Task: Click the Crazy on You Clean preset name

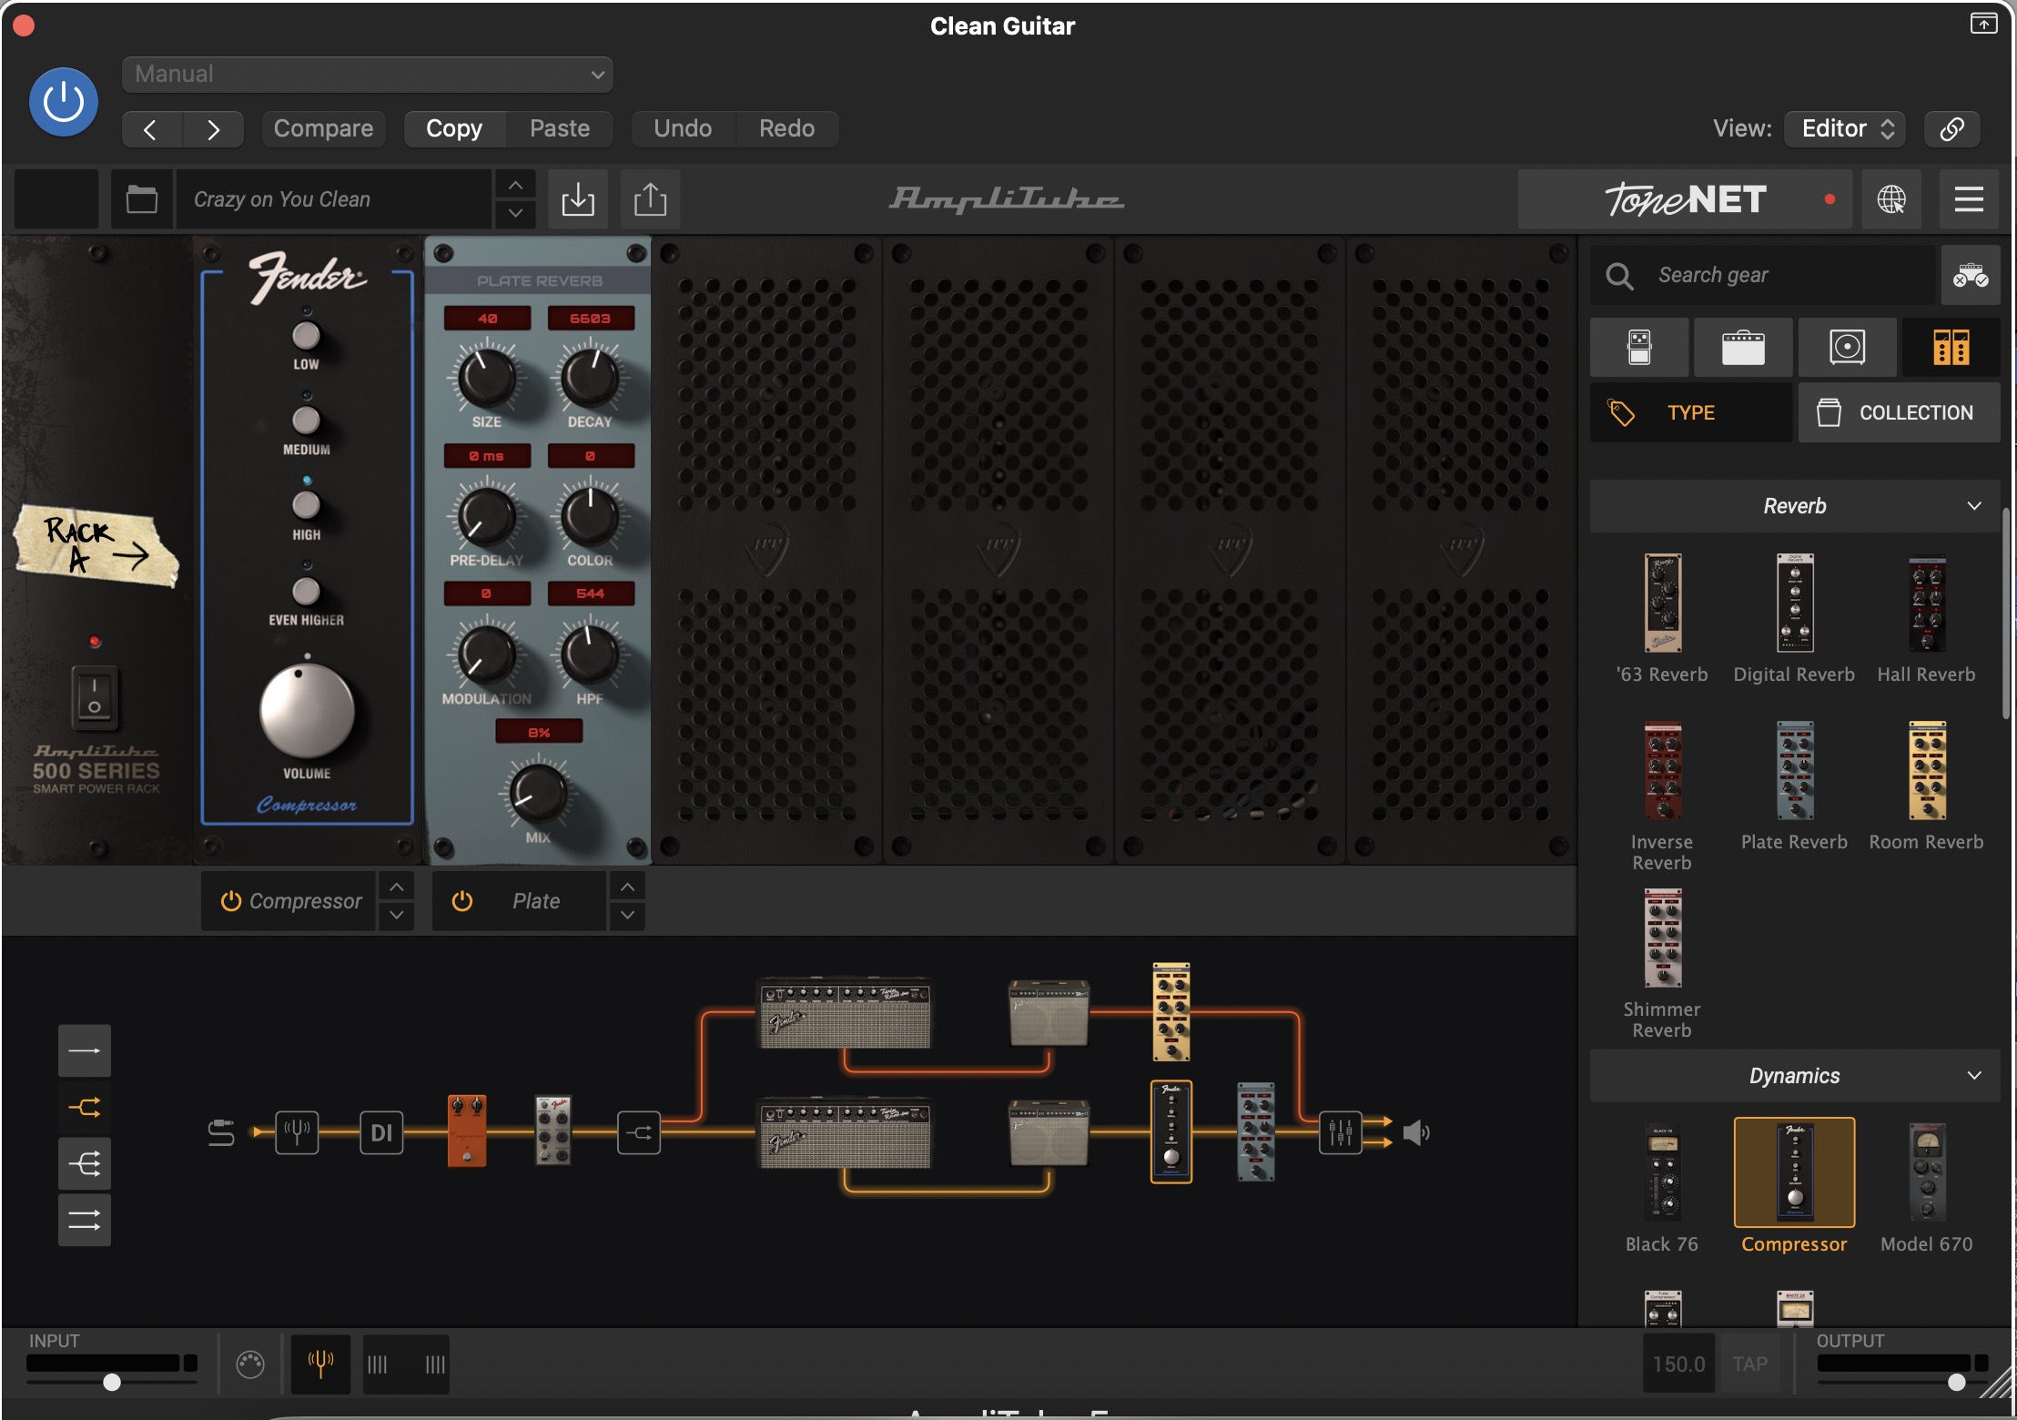Action: coord(332,199)
